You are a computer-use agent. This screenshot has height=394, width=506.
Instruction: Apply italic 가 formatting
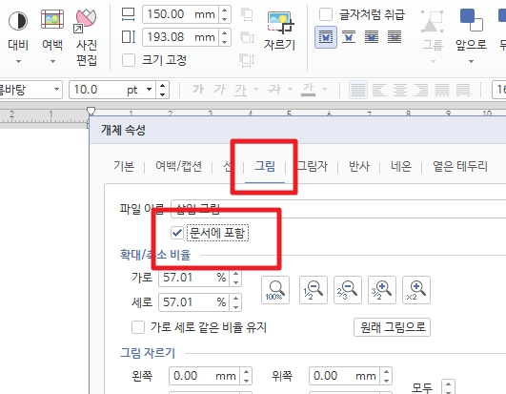point(219,89)
